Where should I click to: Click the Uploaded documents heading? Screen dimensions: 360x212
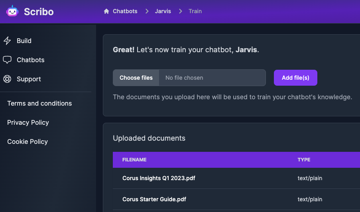[149, 138]
